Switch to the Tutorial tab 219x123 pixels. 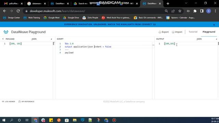tap(193, 32)
